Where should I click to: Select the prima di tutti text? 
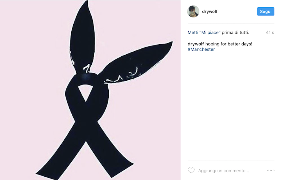(x=235, y=33)
